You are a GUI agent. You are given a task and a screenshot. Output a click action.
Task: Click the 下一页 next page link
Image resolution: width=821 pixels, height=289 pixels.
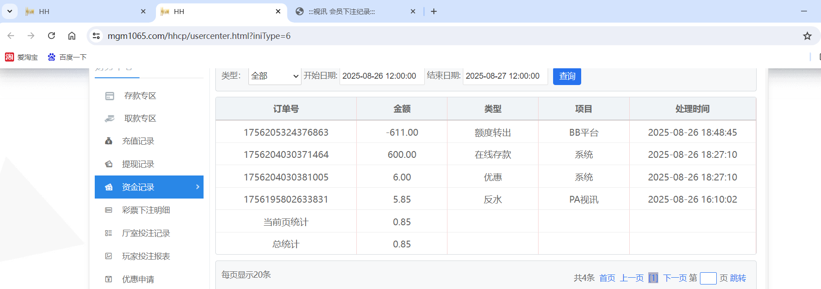click(x=675, y=278)
